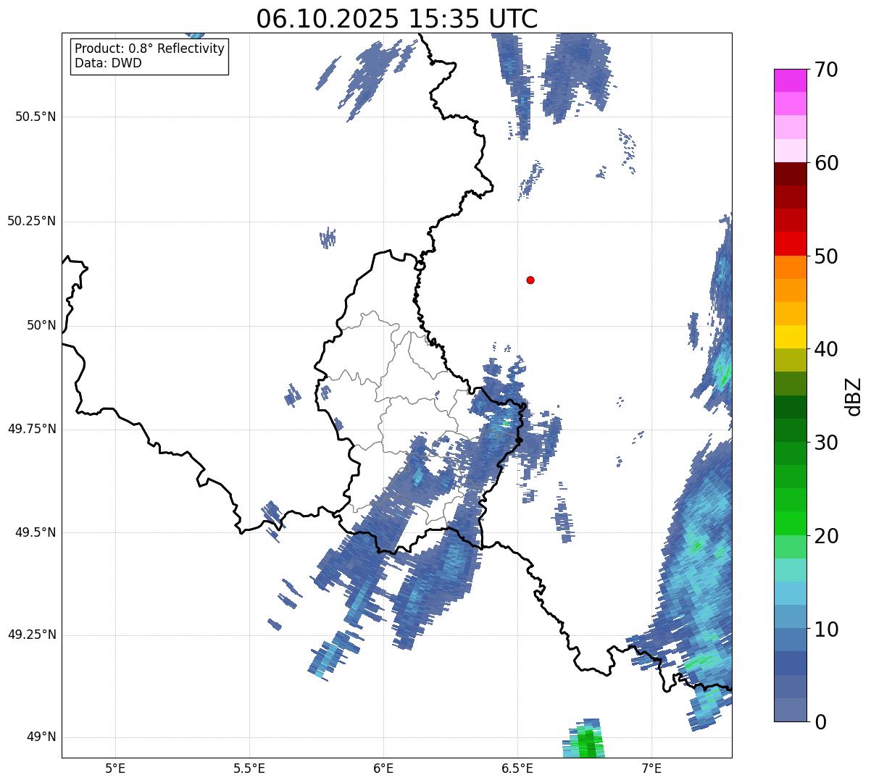
Task: Click the 50.5°N latitude label
Action: click(x=35, y=117)
